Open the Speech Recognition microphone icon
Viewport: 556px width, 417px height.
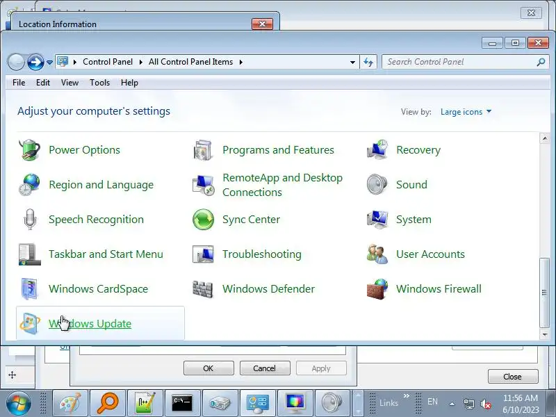pyautogui.click(x=29, y=220)
